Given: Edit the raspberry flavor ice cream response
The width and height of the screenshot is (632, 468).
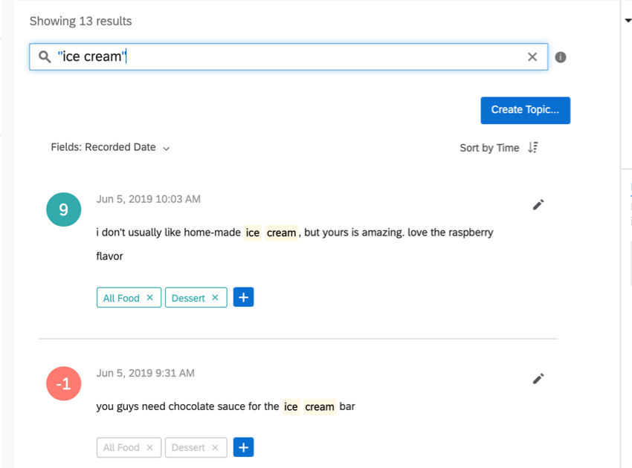Looking at the screenshot, I should 538,204.
